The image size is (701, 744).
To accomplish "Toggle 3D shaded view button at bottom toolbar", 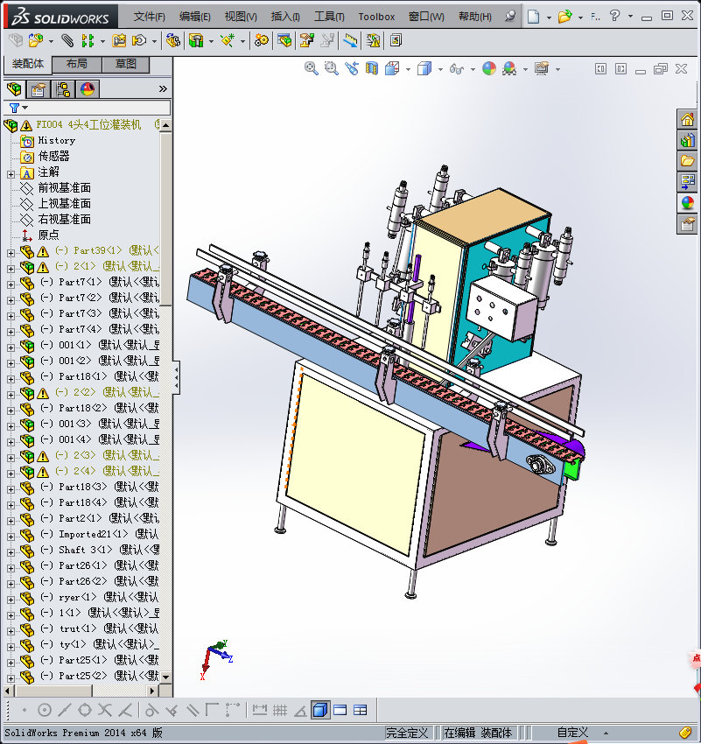I will tap(320, 710).
